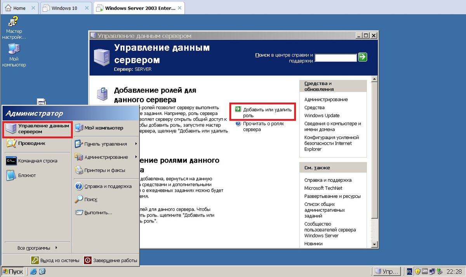Screen dimensions: 466x277
Task: Click the vertical scrollbar thumb
Action: pos(374,151)
